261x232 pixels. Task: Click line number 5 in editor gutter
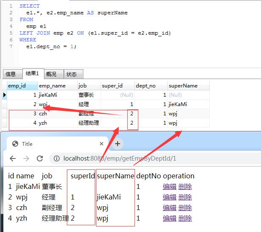click(x=11, y=33)
